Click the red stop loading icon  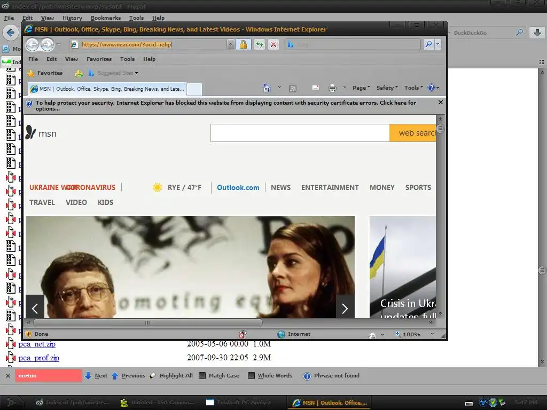(x=273, y=44)
